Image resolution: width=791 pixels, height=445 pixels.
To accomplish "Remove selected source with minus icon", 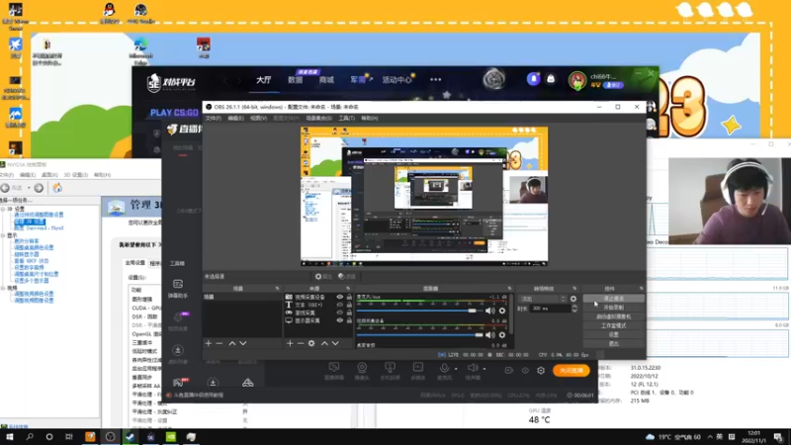I will 301,343.
